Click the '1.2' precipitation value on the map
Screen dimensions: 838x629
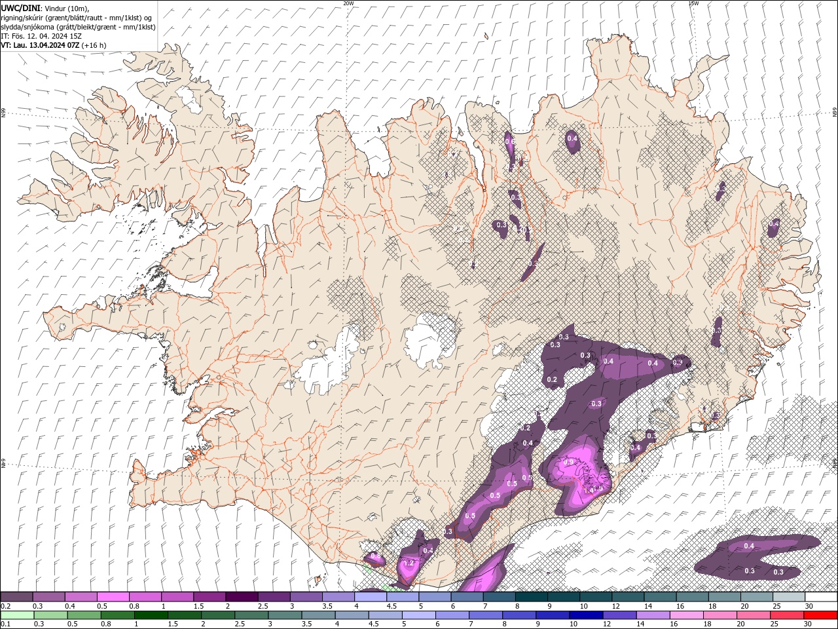(409, 563)
